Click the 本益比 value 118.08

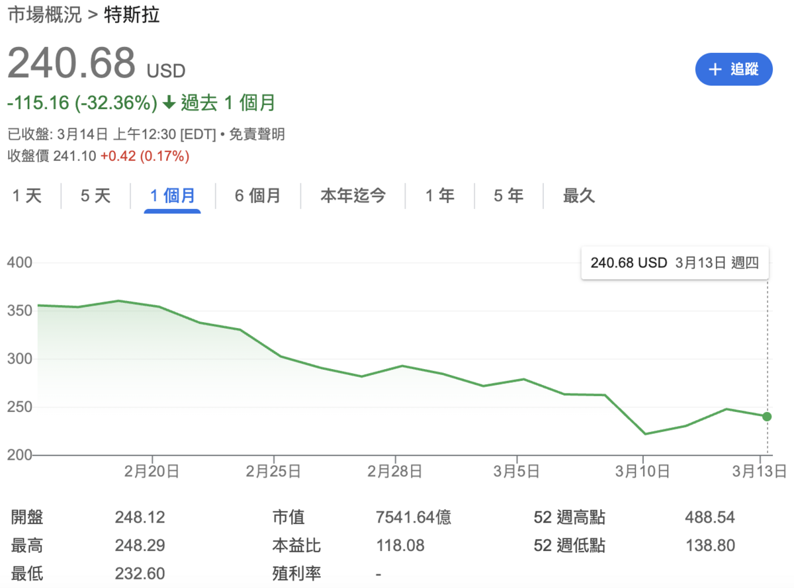click(400, 546)
